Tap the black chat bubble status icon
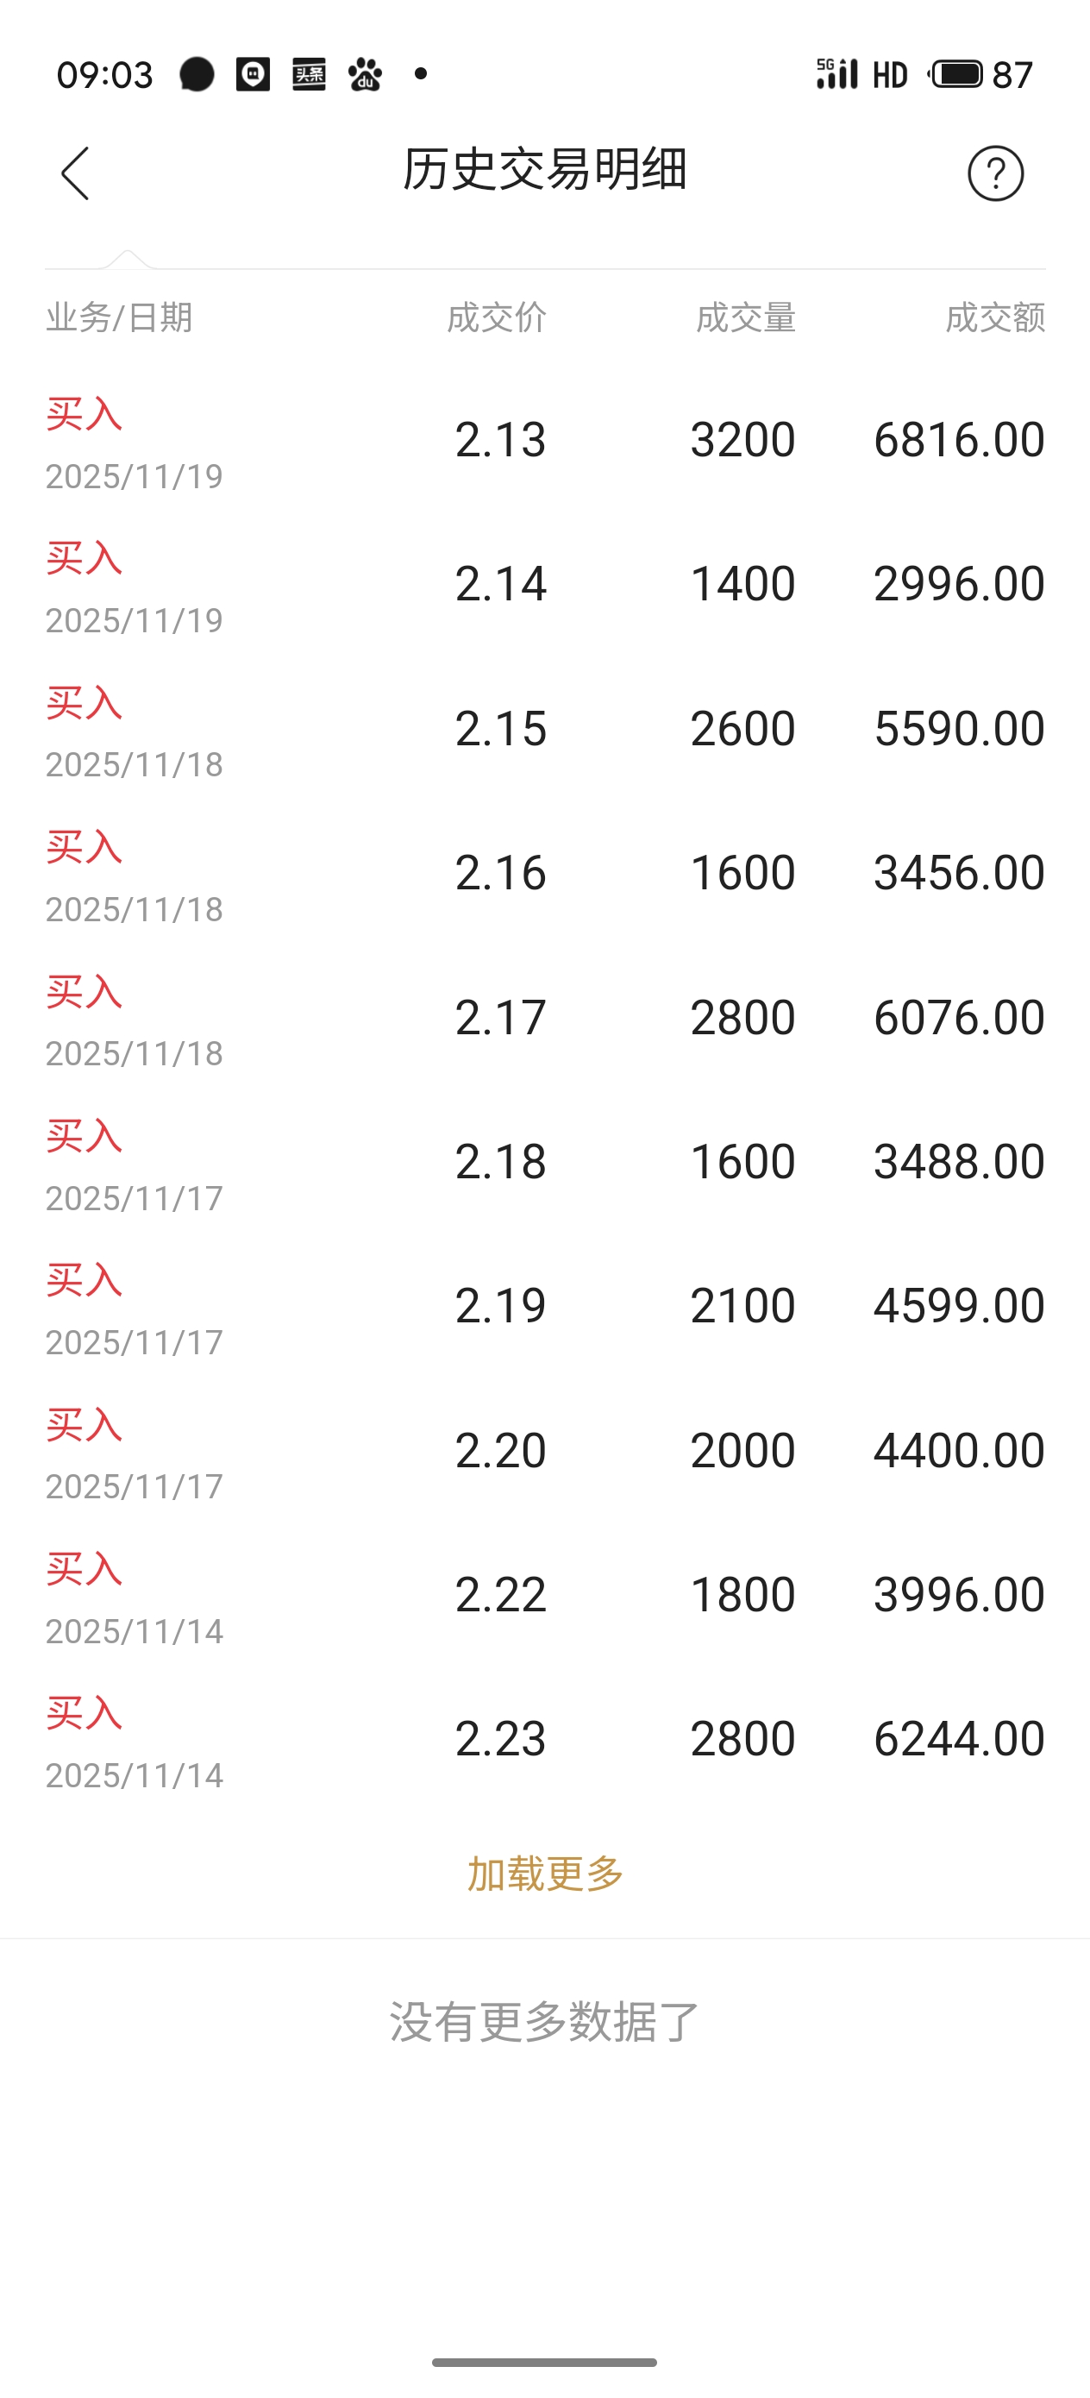Screen dimensions: 1090x2398 [x=197, y=73]
